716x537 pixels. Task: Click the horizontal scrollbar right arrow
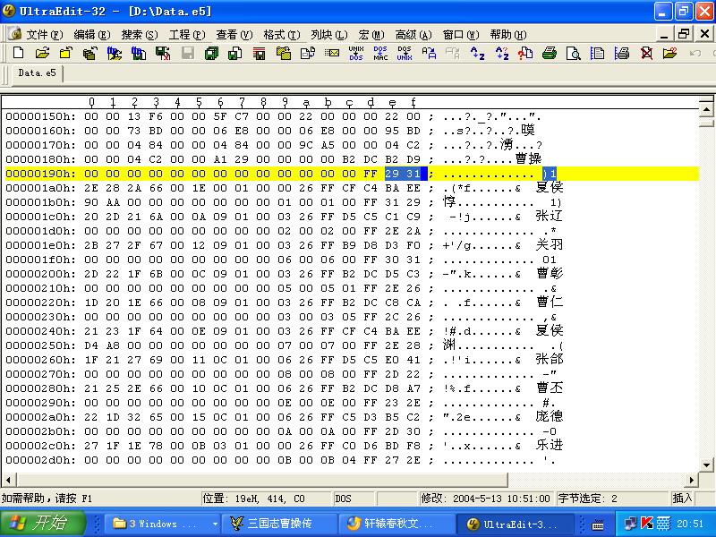tap(691, 480)
